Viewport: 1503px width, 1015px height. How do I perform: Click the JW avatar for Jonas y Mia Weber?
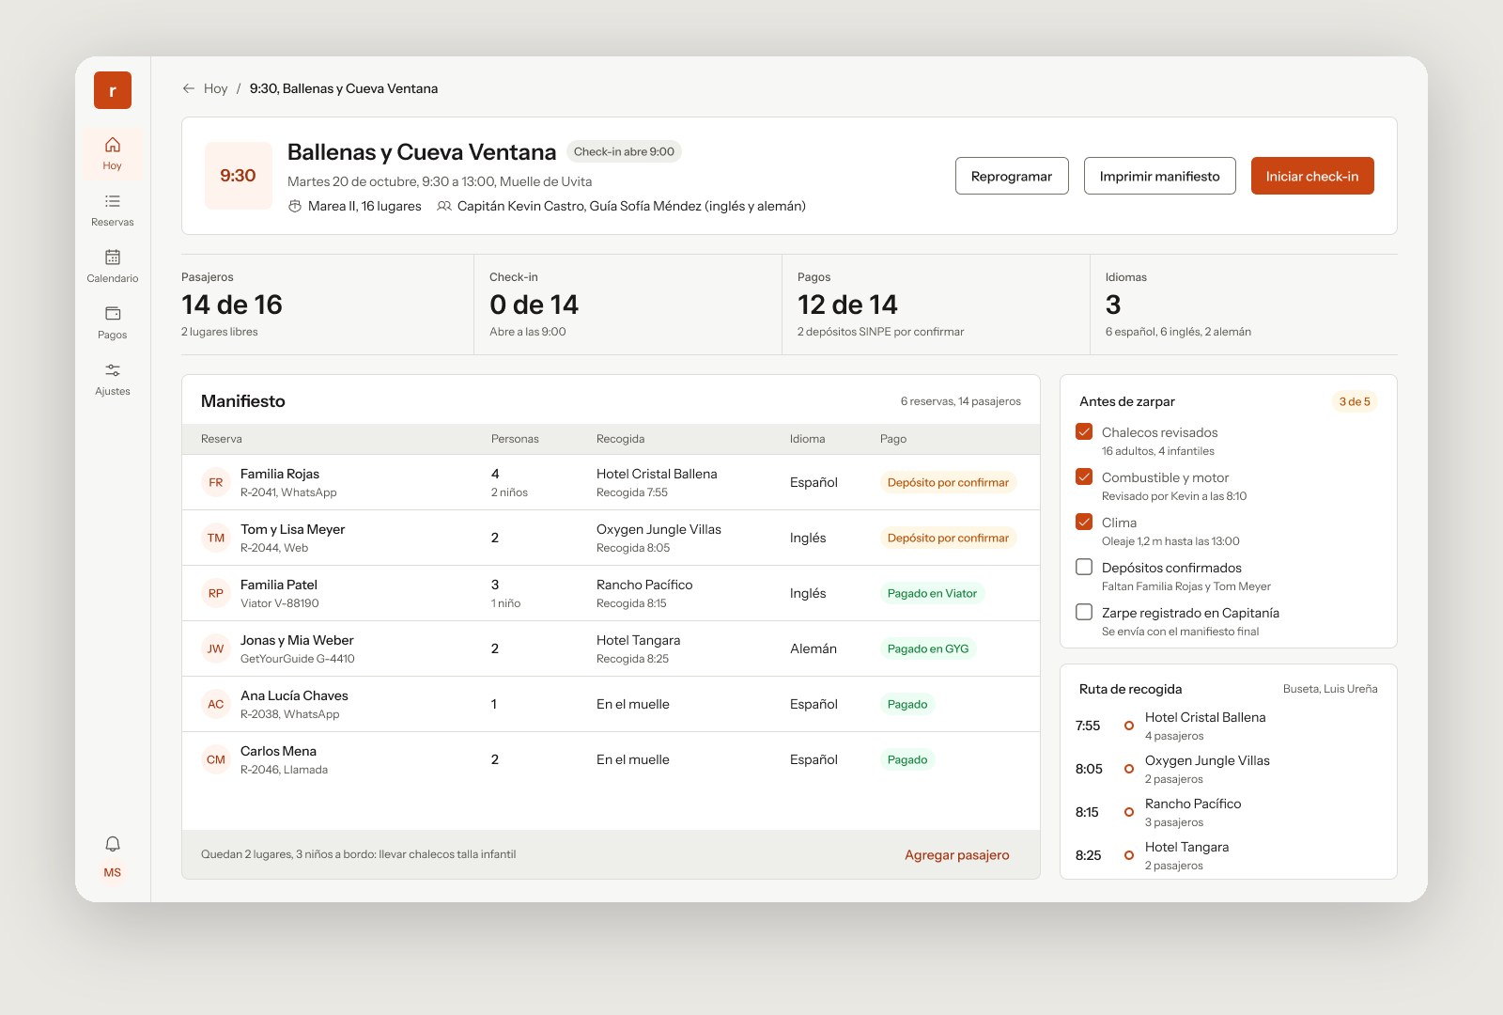[x=216, y=648]
